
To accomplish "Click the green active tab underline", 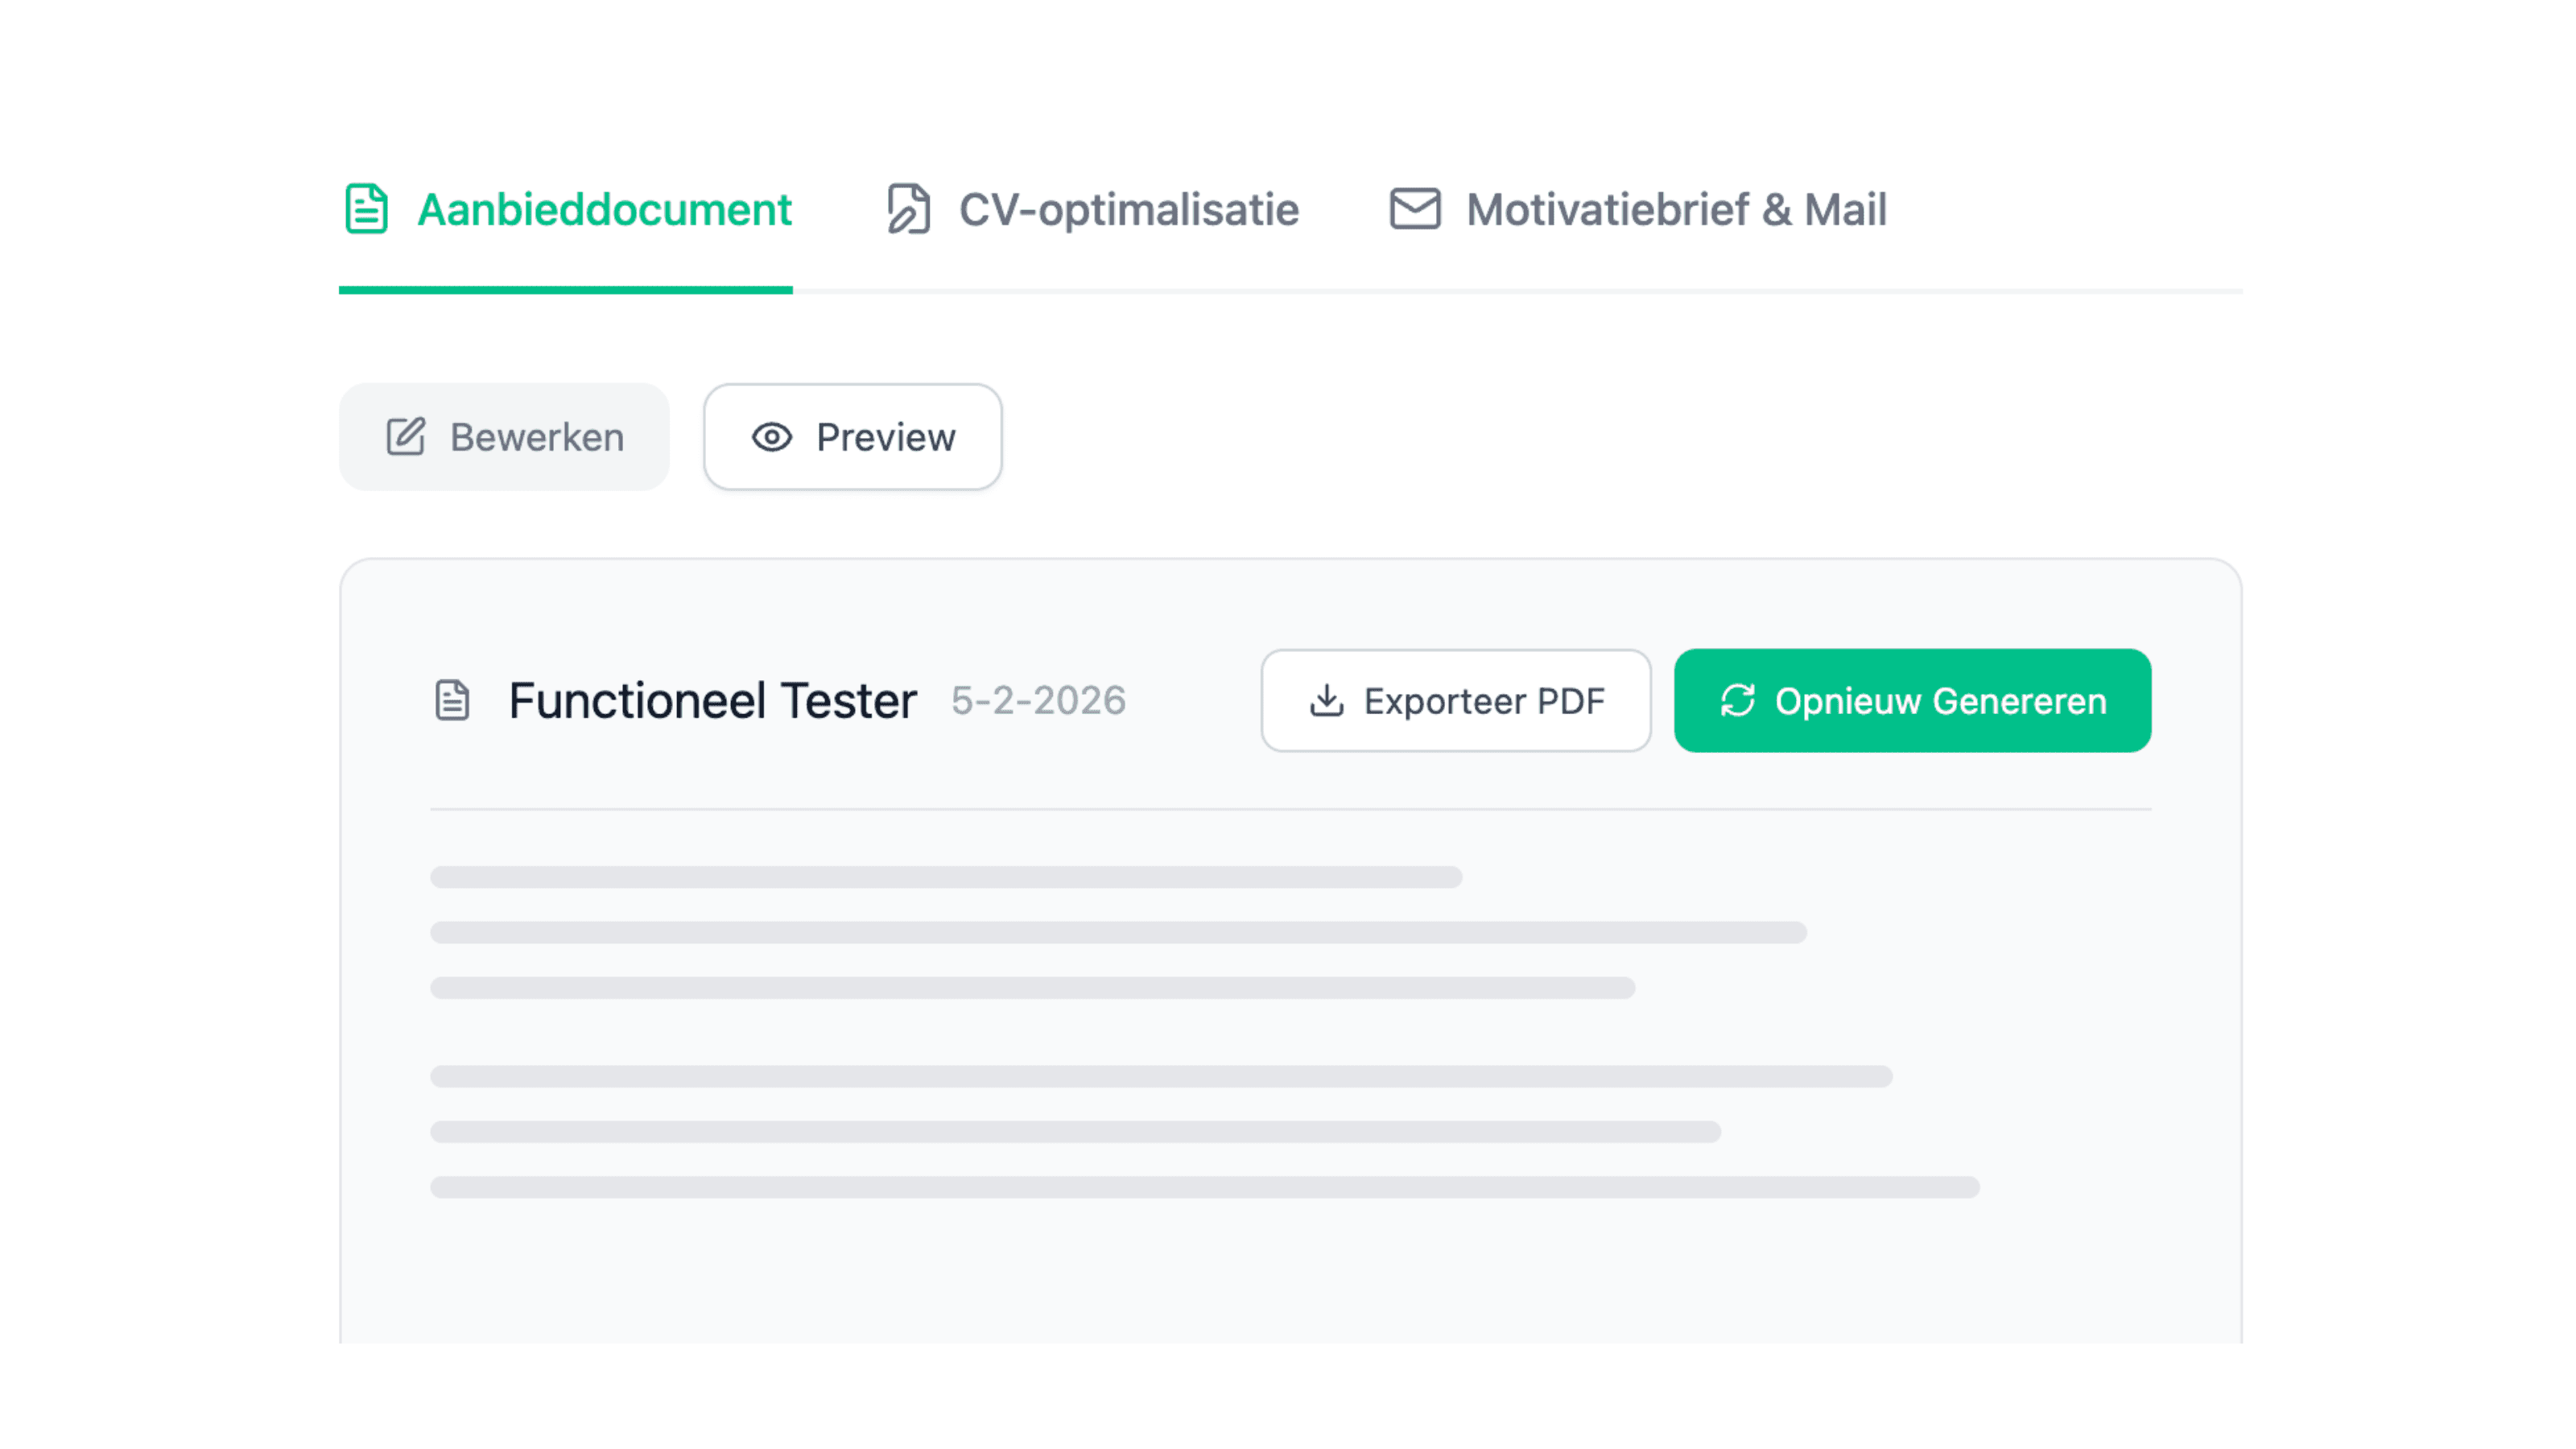I will [x=566, y=290].
